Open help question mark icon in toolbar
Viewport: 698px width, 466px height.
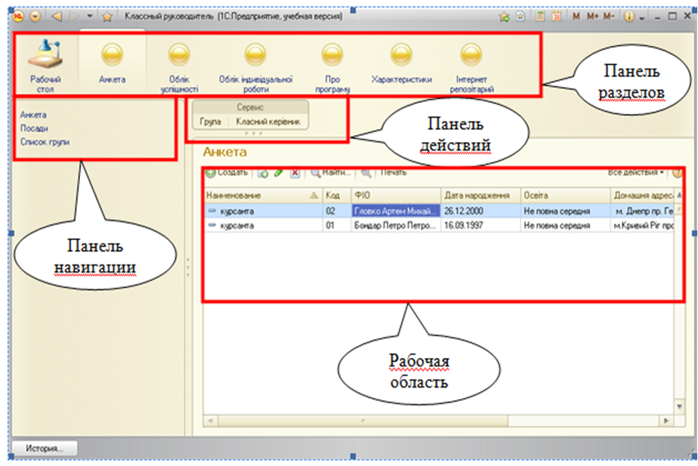pos(677,173)
